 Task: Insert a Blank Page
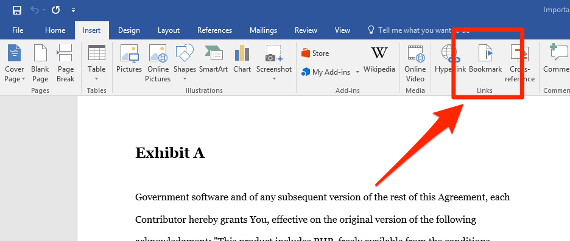(x=40, y=64)
